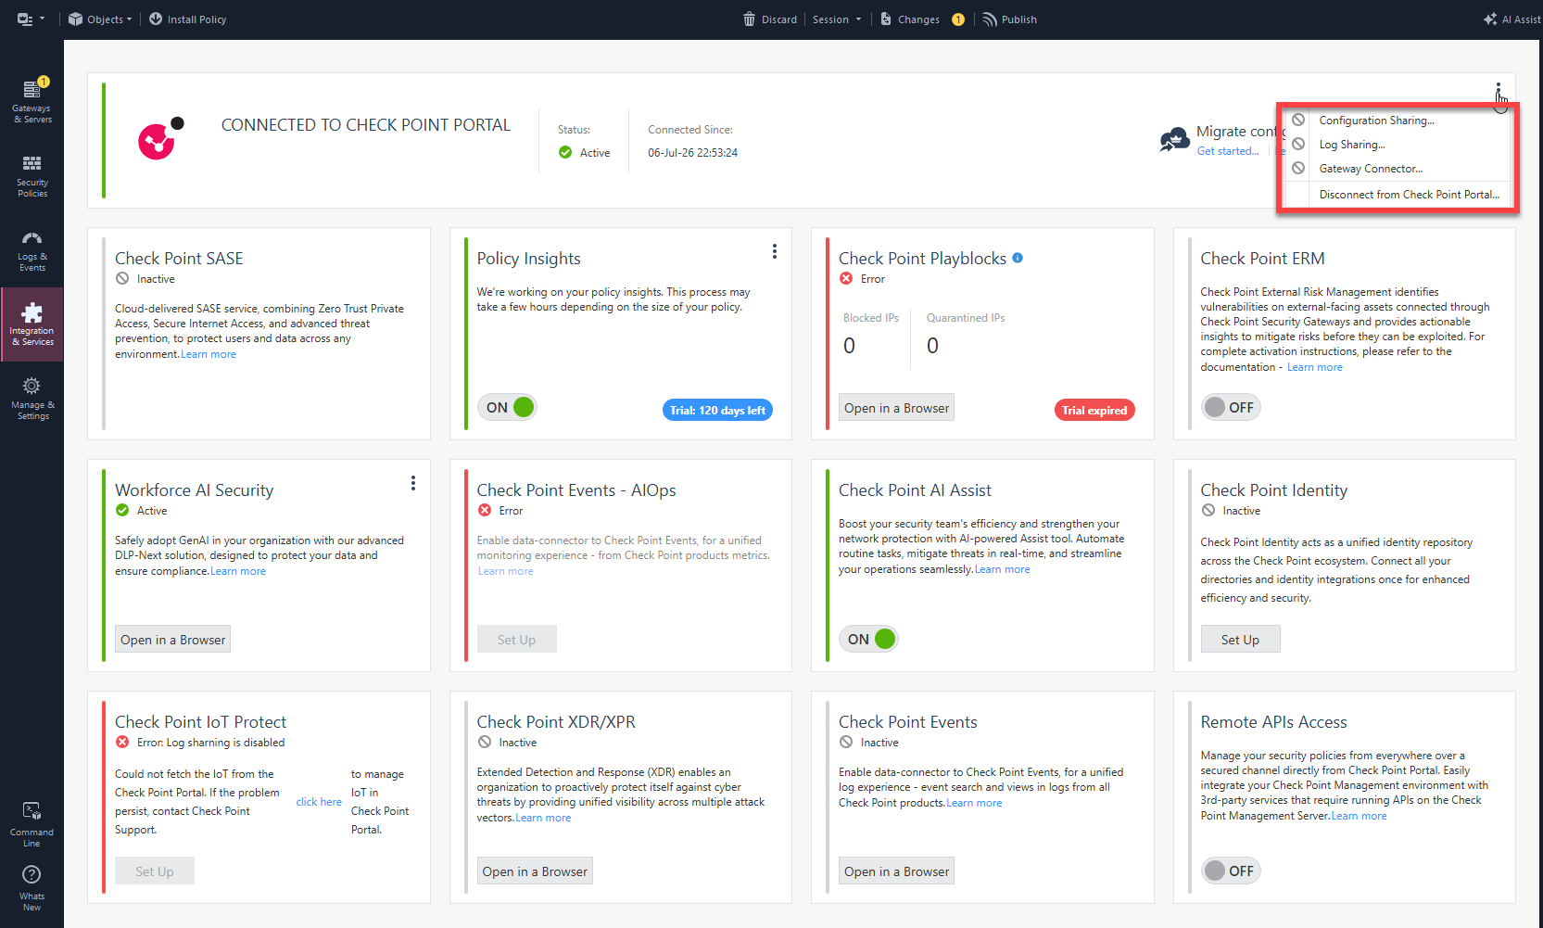Click the Trial expired badge
The height and width of the screenshot is (928, 1543).
1094,410
